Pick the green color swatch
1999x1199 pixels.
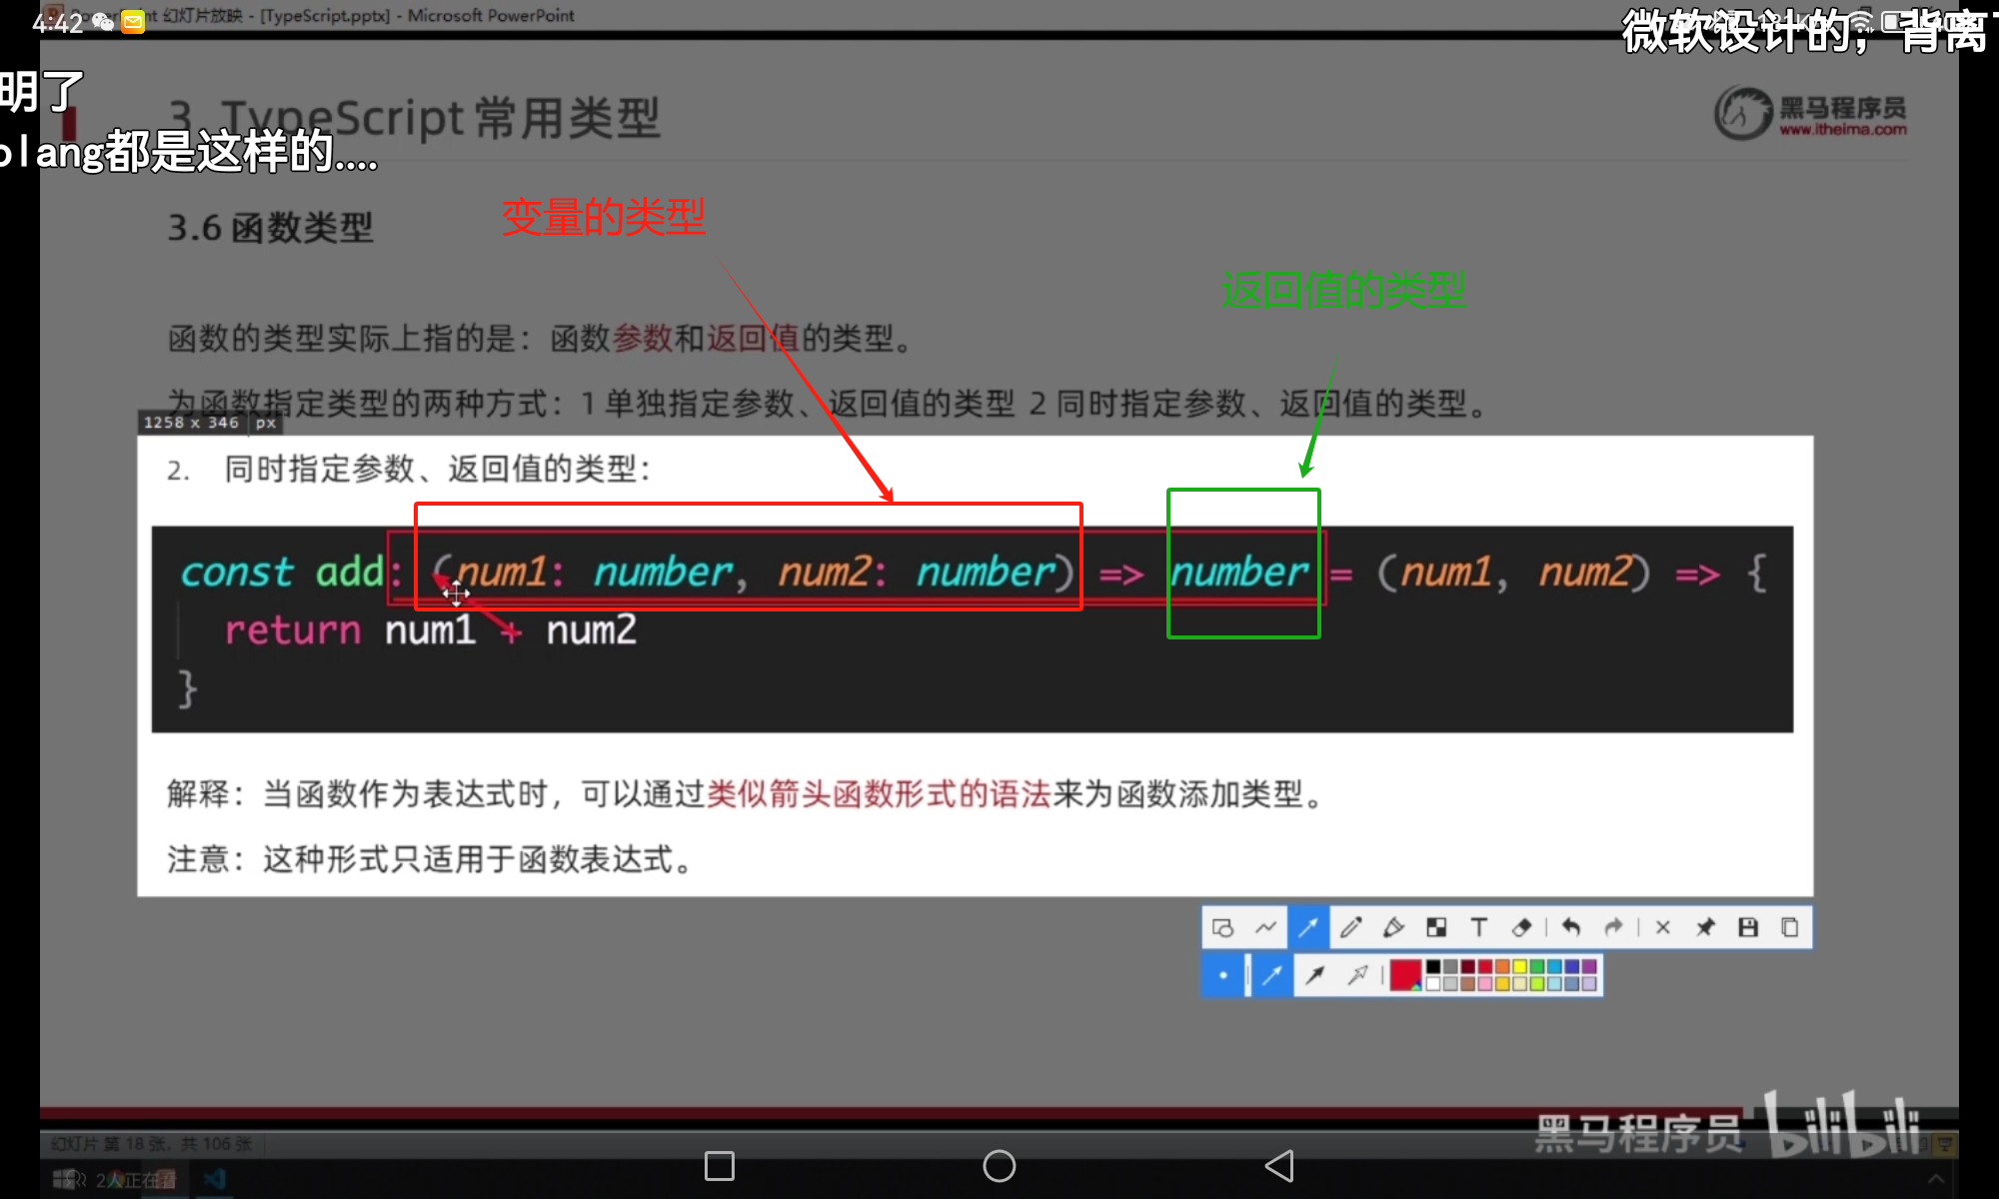[1537, 966]
